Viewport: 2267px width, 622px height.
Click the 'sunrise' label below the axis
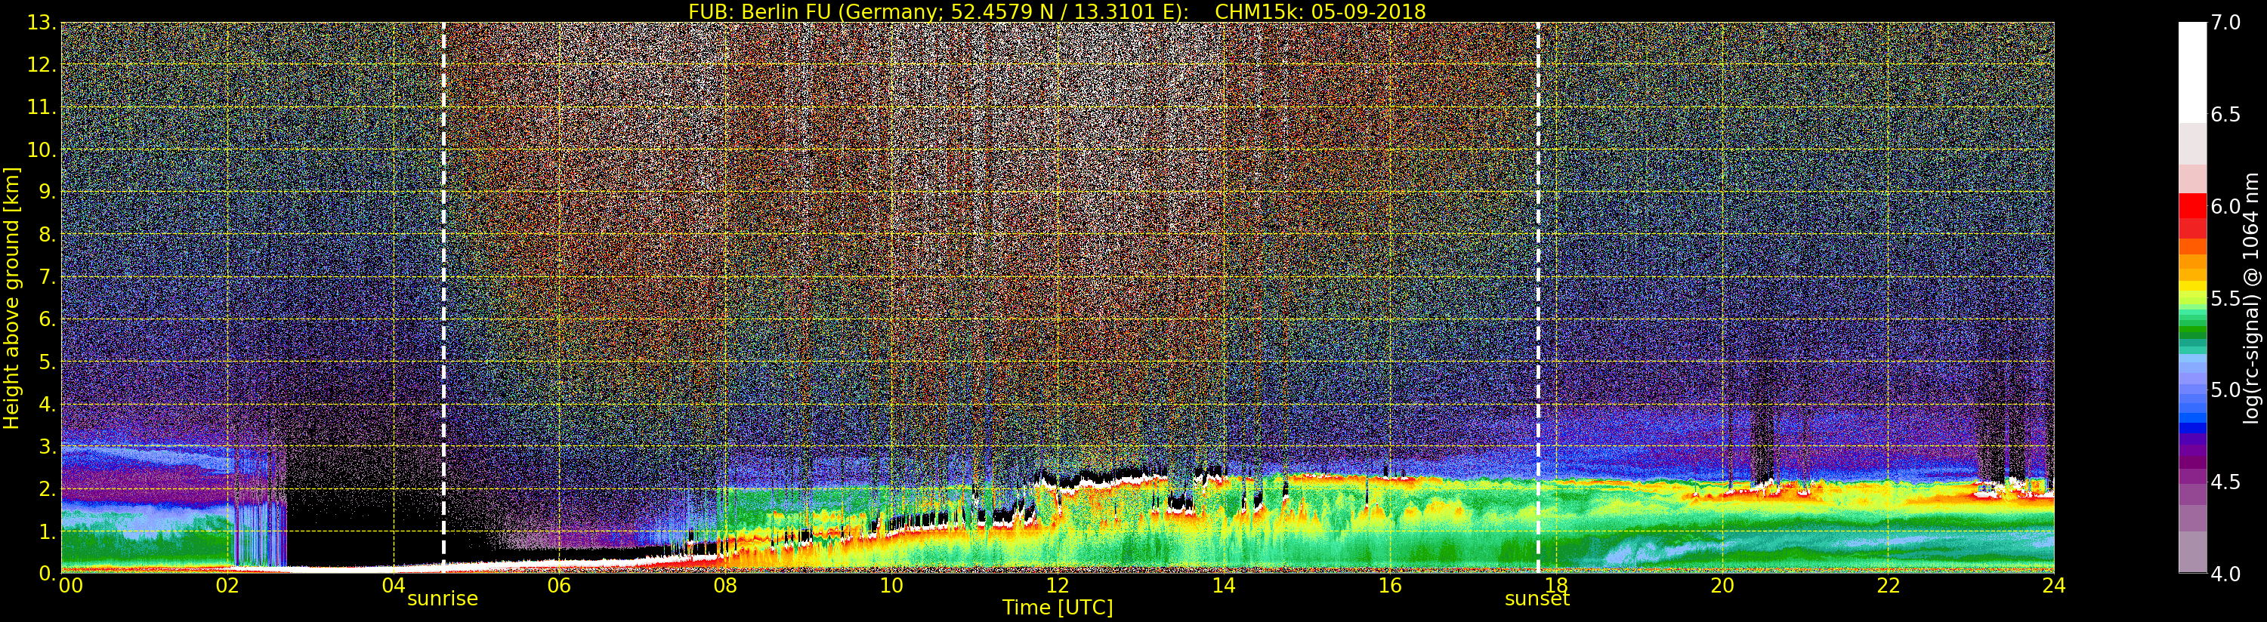pyautogui.click(x=443, y=599)
